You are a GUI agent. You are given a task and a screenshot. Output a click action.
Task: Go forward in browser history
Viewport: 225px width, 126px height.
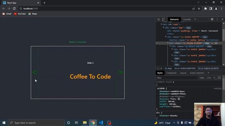click(x=9, y=8)
